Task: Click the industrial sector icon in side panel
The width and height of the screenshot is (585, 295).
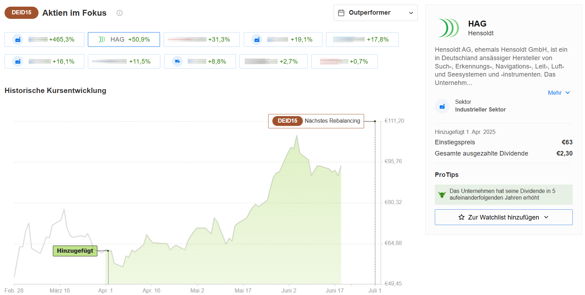Action: [442, 106]
